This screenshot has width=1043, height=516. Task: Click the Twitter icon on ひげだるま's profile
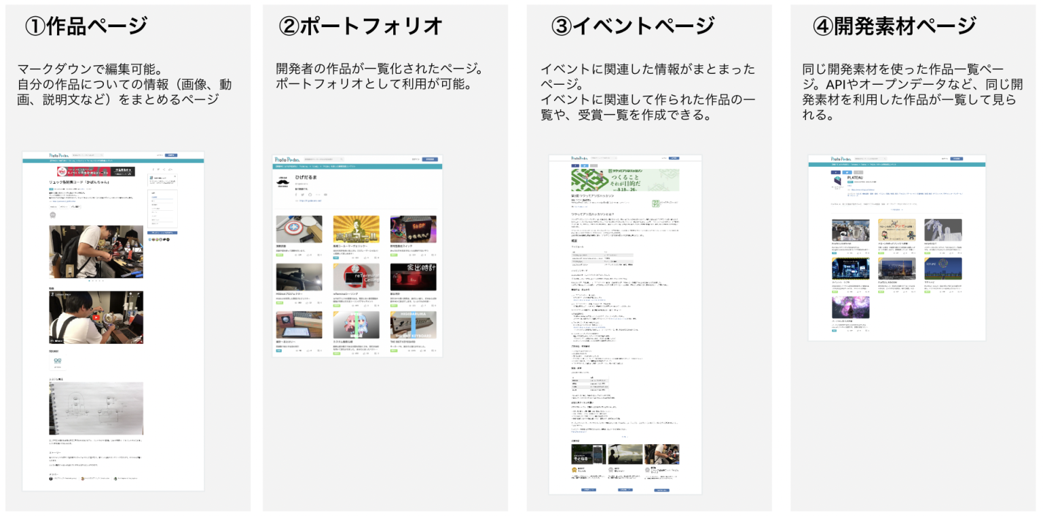coord(303,195)
